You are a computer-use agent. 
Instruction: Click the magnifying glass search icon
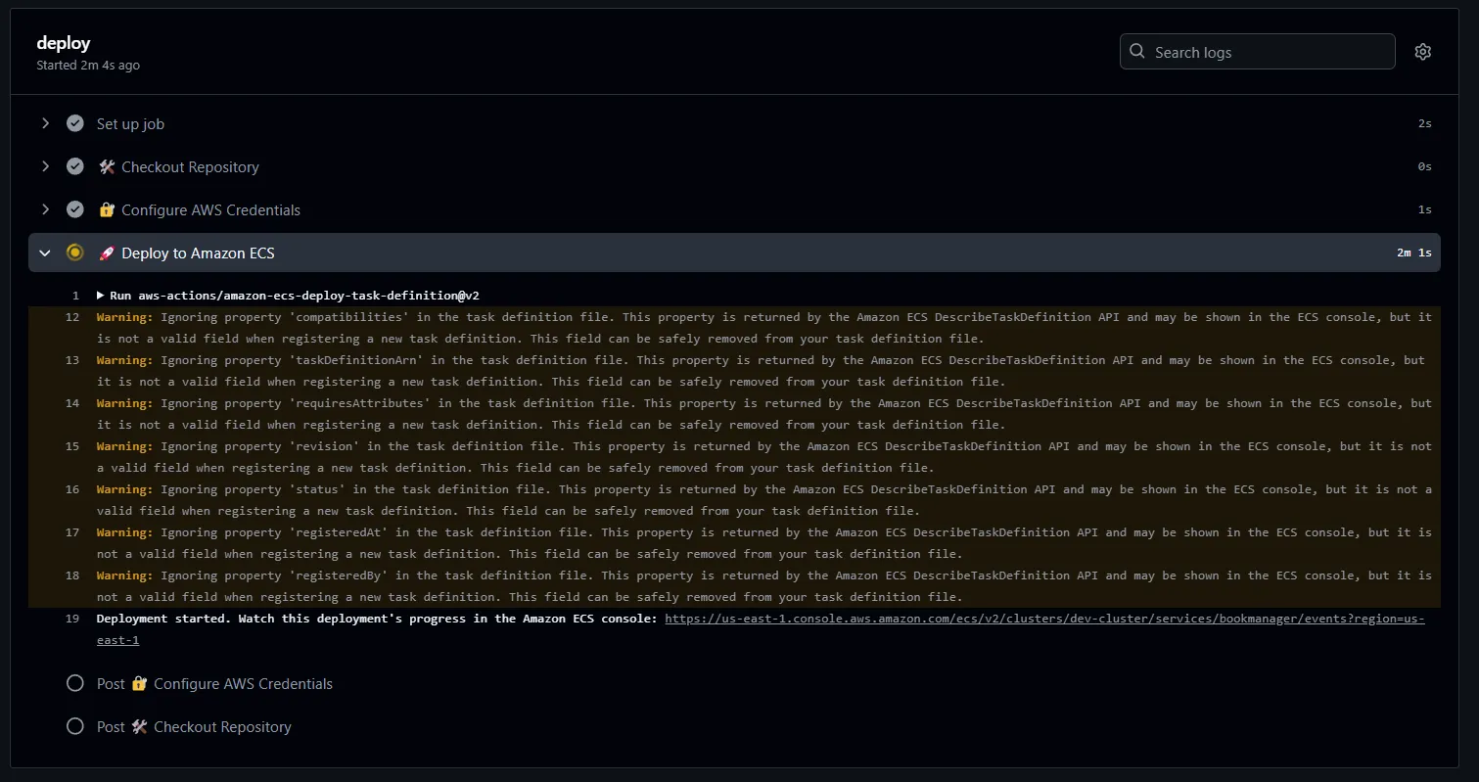click(1136, 52)
